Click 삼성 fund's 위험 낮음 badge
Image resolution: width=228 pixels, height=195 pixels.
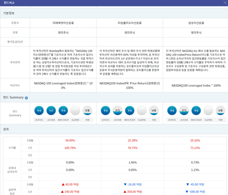coord(220,110)
